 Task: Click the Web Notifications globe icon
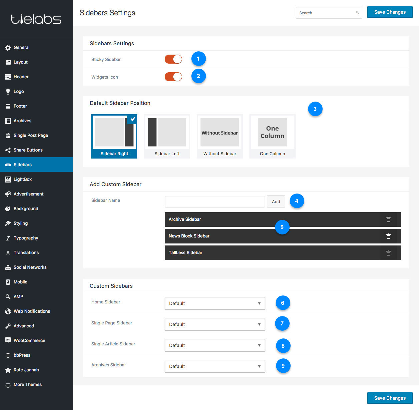pyautogui.click(x=8, y=311)
